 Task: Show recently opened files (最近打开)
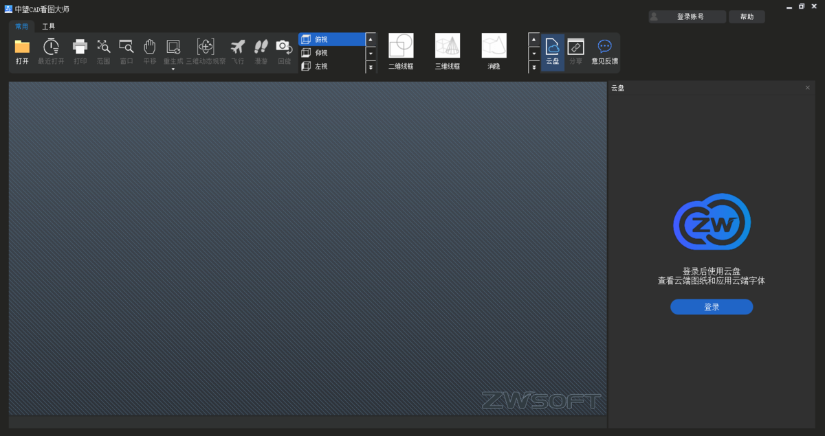52,52
